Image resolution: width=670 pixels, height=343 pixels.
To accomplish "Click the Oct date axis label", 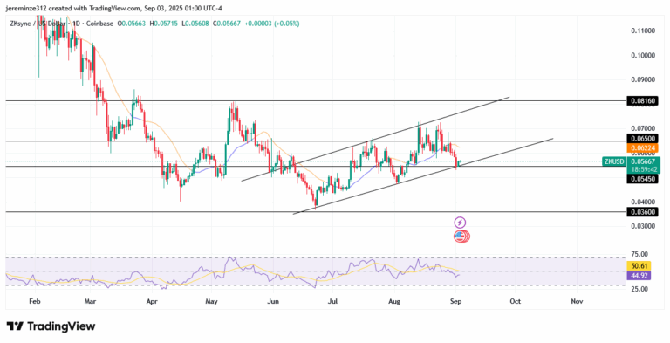I will point(516,301).
